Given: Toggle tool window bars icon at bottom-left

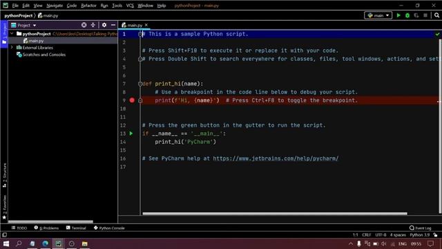Looking at the screenshot, I should click(5, 234).
